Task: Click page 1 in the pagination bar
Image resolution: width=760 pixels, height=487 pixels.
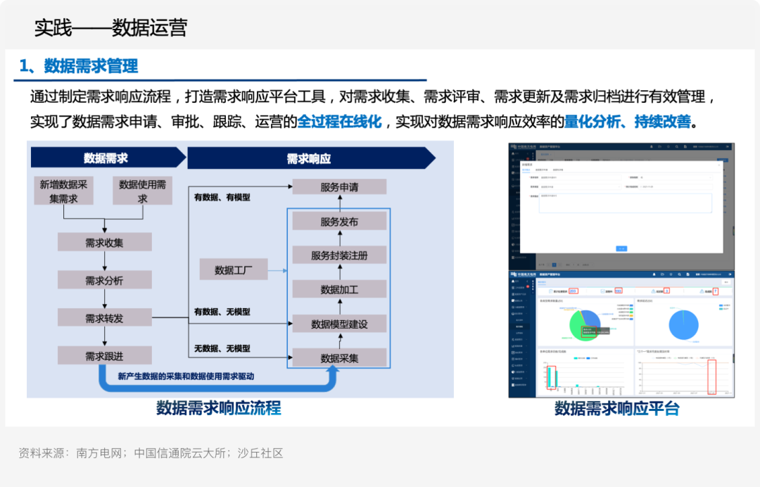Action: [554, 265]
